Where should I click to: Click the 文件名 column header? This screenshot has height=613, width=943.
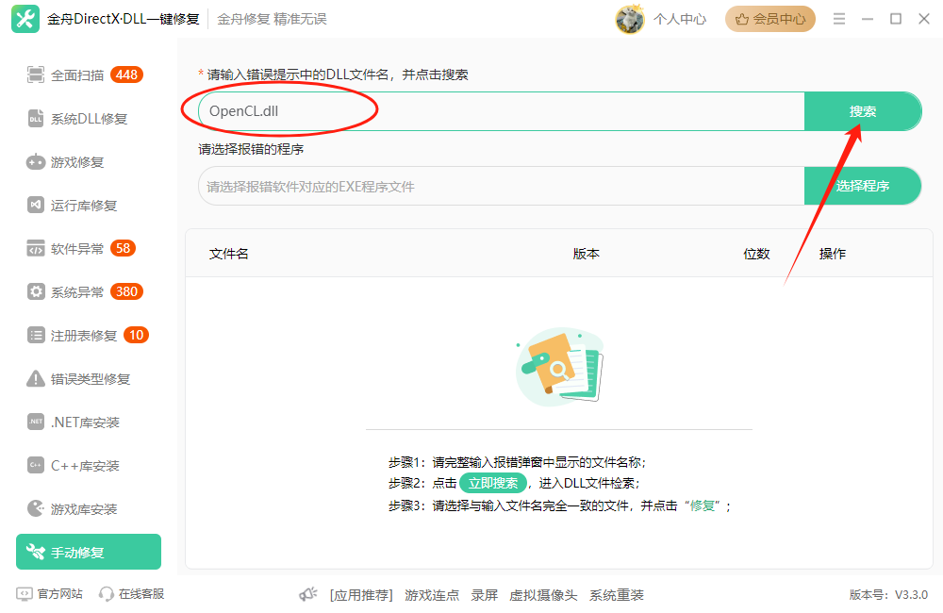[228, 254]
